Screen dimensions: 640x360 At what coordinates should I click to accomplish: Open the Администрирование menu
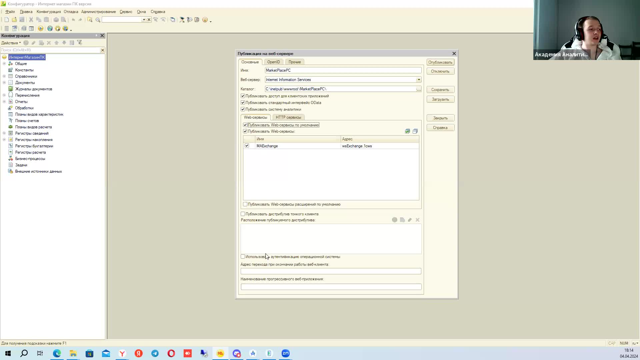click(98, 12)
